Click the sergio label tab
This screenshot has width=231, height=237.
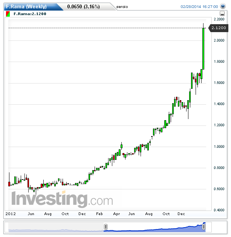pyautogui.click(x=122, y=7)
